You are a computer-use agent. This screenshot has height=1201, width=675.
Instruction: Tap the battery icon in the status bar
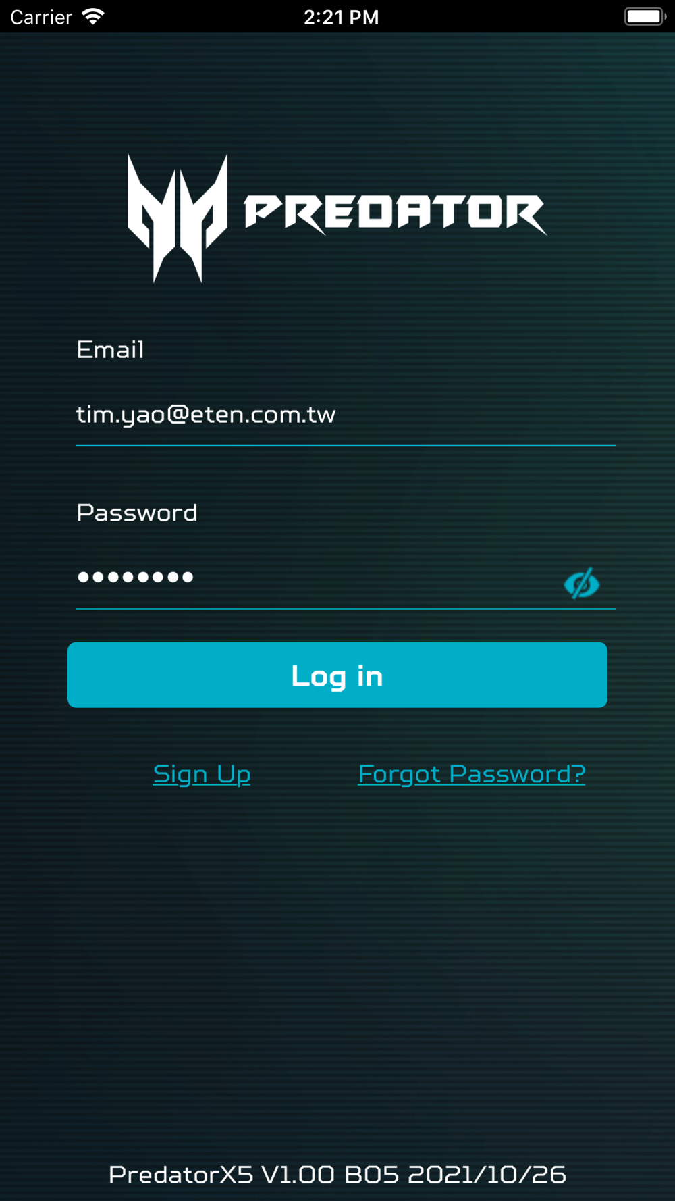[x=645, y=16]
